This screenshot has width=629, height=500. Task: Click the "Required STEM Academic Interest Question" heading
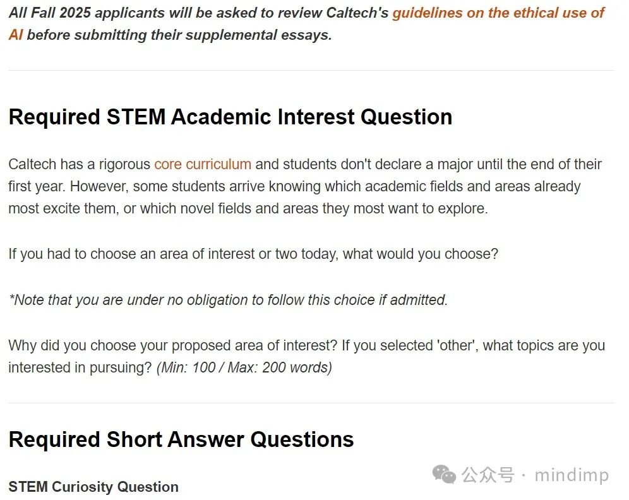(230, 117)
